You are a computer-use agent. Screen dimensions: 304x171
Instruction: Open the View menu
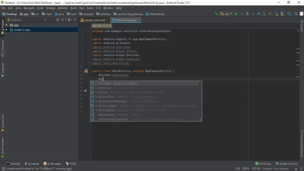click(18, 8)
